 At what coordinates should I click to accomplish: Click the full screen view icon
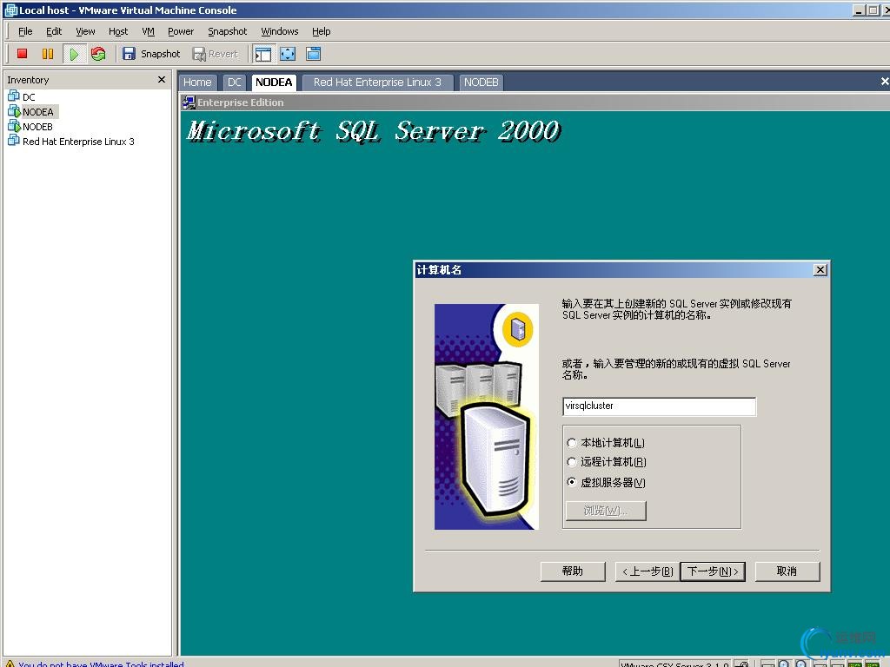click(288, 54)
